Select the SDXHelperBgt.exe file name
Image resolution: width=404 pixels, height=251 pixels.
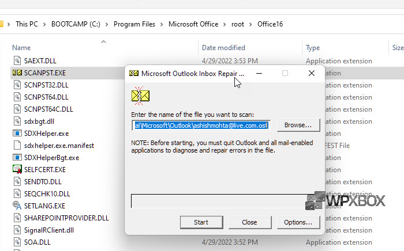[x=52, y=158]
